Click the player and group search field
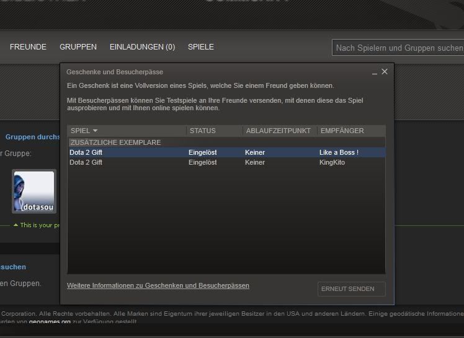This screenshot has width=464, height=338. tap(398, 48)
